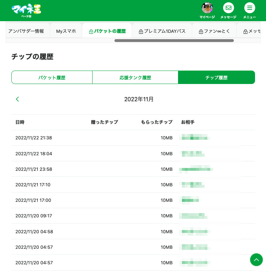Click the 贈ったチップ column header

pos(105,122)
